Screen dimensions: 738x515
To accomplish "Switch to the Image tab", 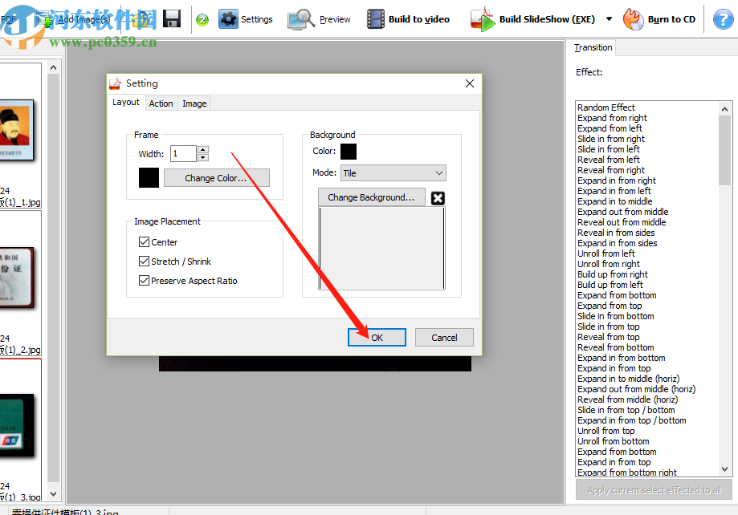I will 194,103.
